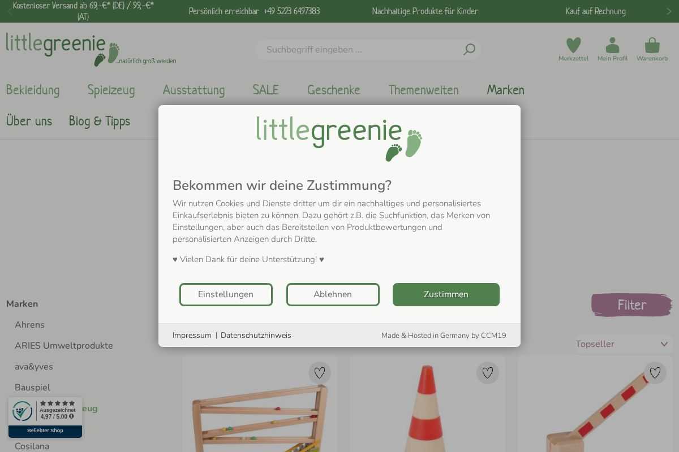Click the Ablehnen button
Viewport: 679px width, 452px height.
pyautogui.click(x=333, y=294)
